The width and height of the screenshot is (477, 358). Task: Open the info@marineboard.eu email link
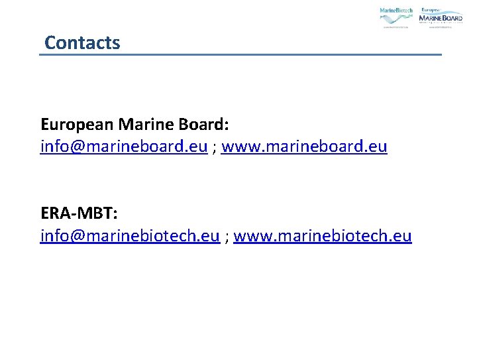pos(124,147)
